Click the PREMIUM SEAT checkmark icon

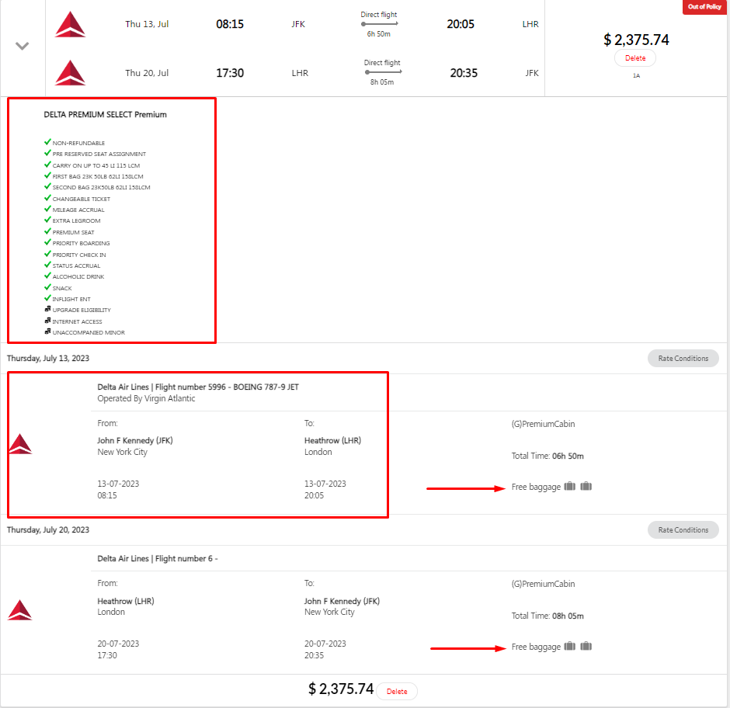click(x=47, y=231)
